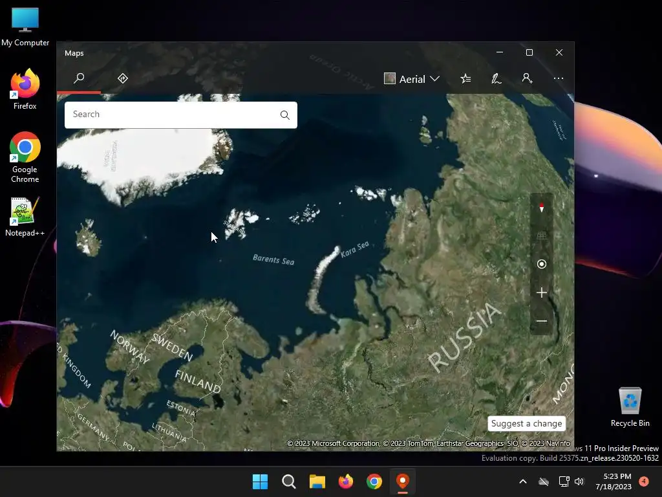
Task: Rotate map to north with compass button
Action: tap(541, 208)
